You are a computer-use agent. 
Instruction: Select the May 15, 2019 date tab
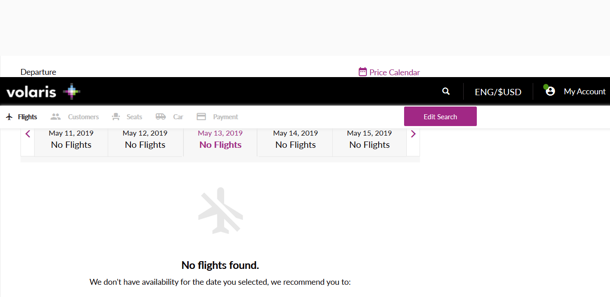pyautogui.click(x=369, y=140)
